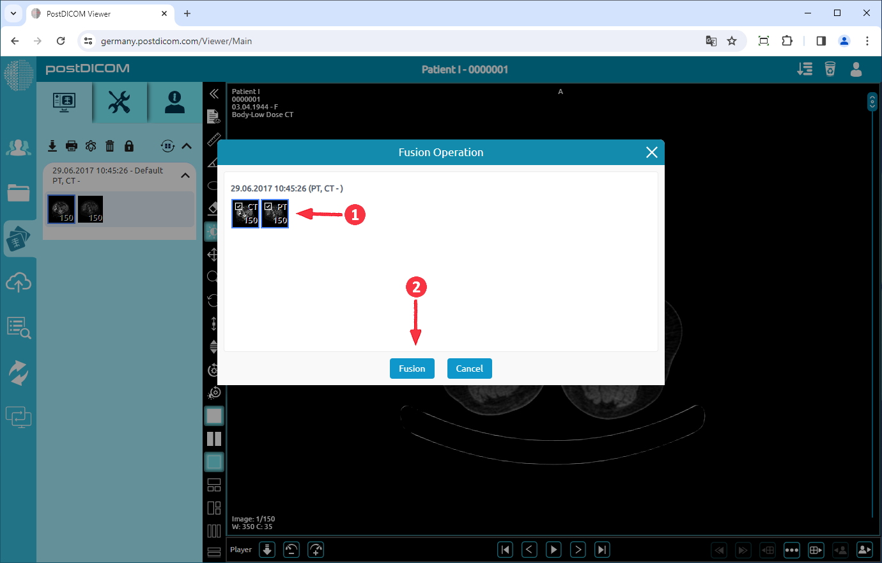
Task: Delete the study using trash icon
Action: tap(110, 146)
